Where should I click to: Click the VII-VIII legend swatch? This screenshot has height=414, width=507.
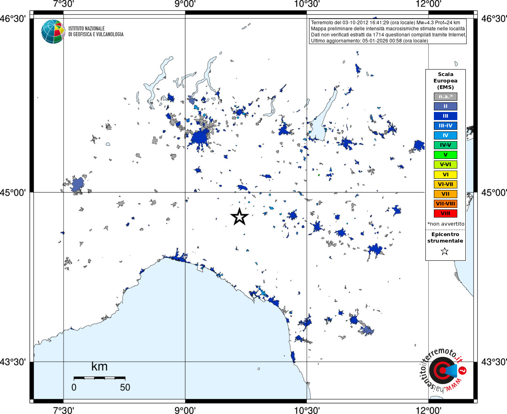pyautogui.click(x=446, y=204)
